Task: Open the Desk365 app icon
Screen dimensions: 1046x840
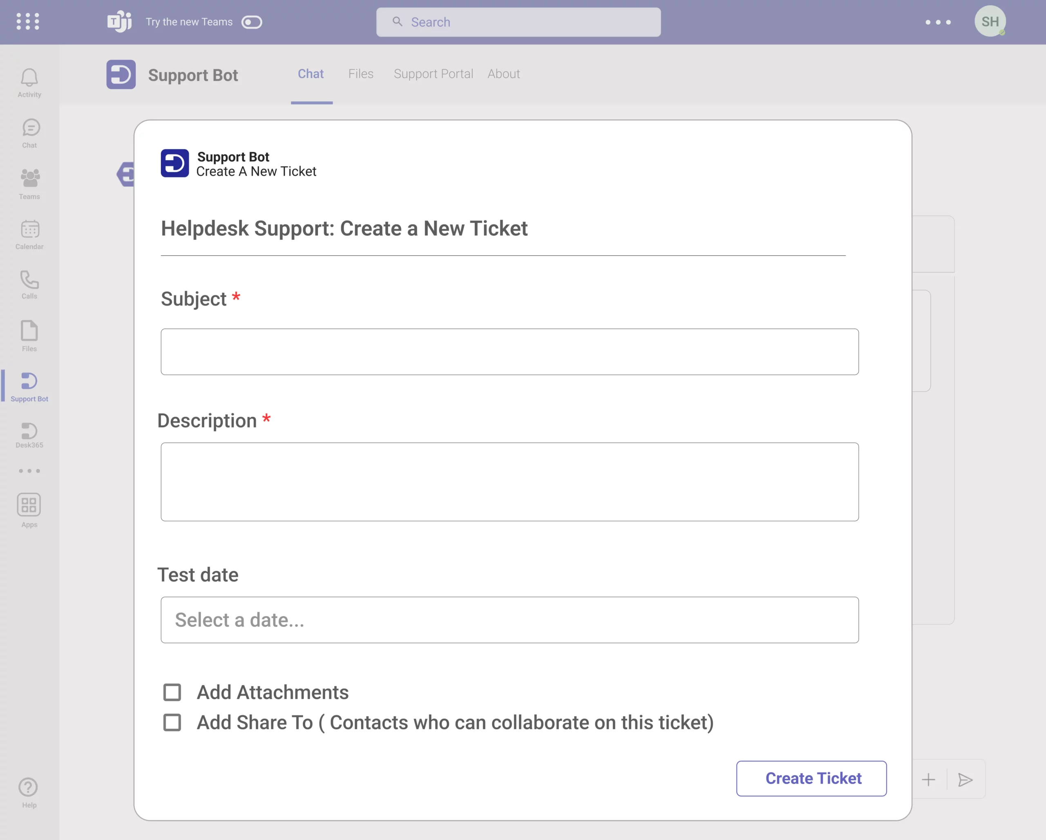Action: (29, 435)
